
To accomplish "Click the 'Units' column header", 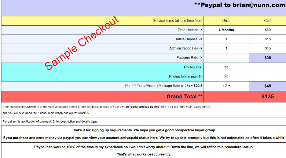I will (x=226, y=21).
